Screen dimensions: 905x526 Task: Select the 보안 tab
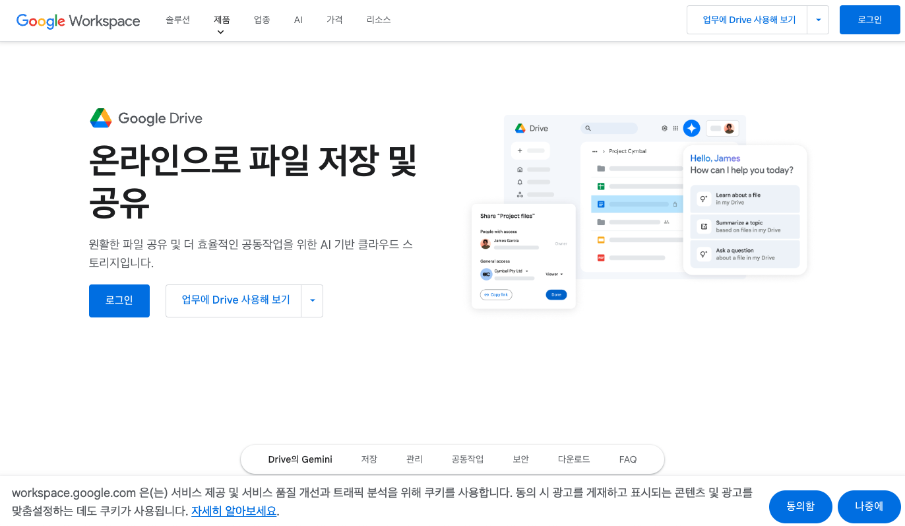pyautogui.click(x=520, y=459)
